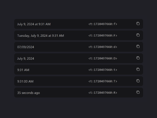This screenshot has width=157, height=118.
Task: Select the <t:1720497660:d> code text
Action: click(103, 47)
